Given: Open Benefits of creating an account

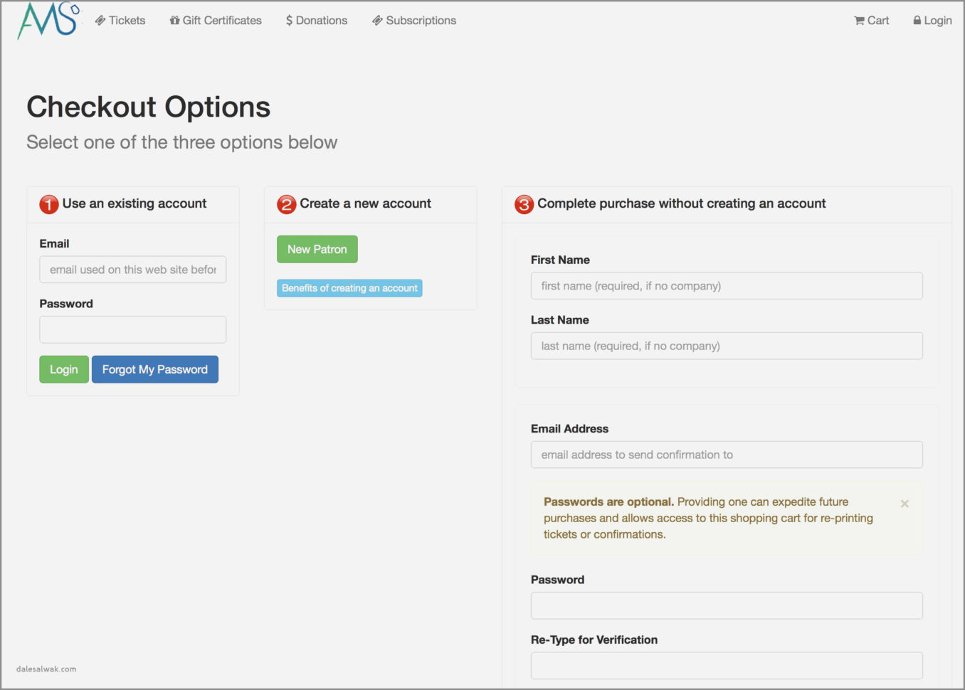Looking at the screenshot, I should pos(349,288).
